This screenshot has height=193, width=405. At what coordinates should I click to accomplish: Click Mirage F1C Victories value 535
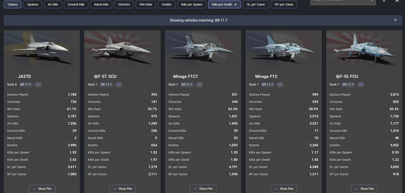(x=315, y=102)
